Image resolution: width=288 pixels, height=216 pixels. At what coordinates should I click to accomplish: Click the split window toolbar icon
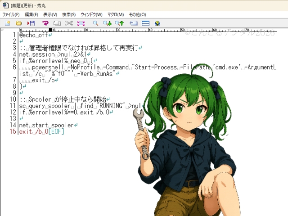point(145,23)
